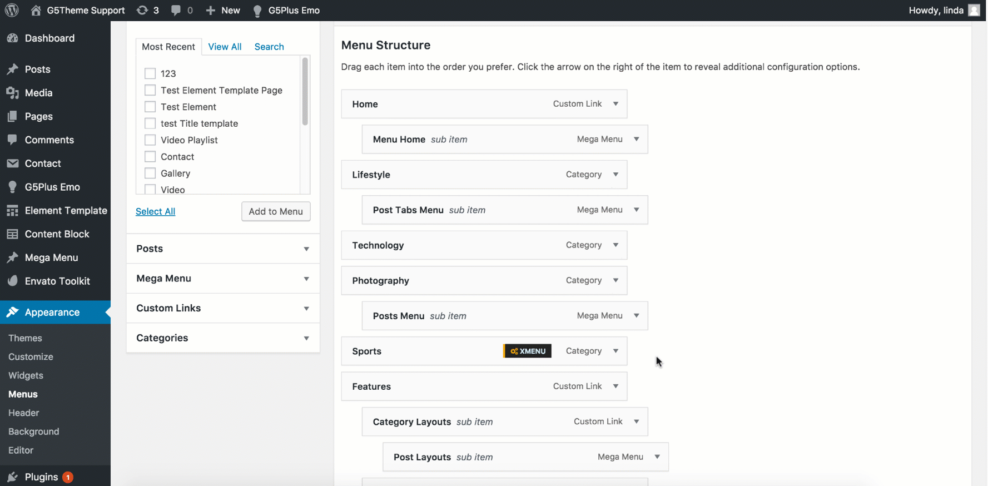Click the Pages icon in sidebar

[x=12, y=116]
